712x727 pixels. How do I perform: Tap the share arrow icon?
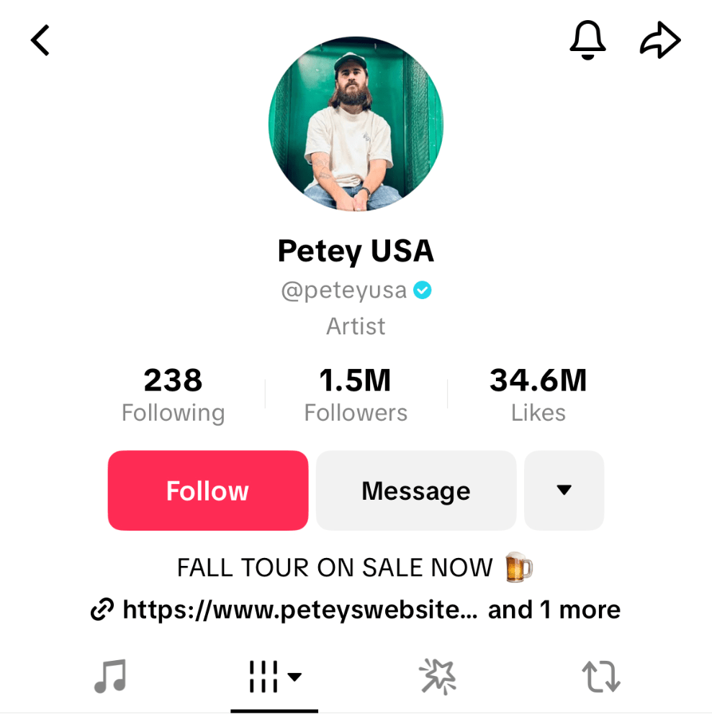pos(660,40)
